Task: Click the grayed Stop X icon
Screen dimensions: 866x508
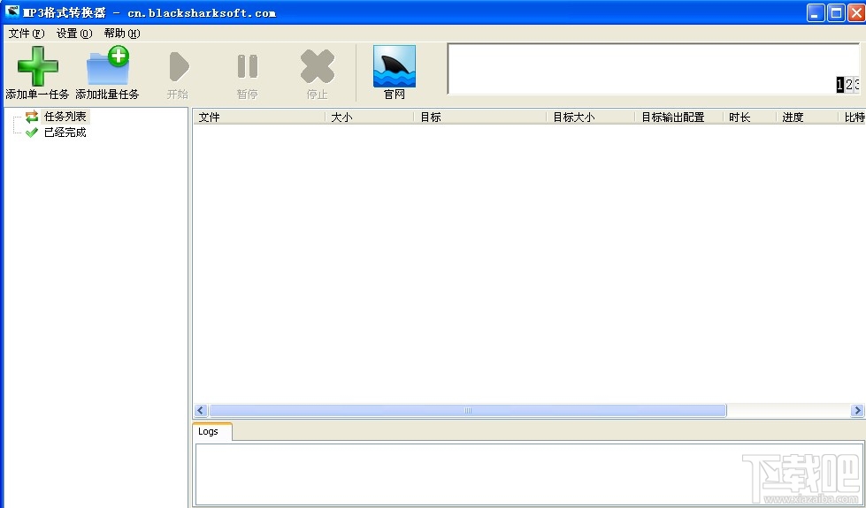Action: pos(318,66)
